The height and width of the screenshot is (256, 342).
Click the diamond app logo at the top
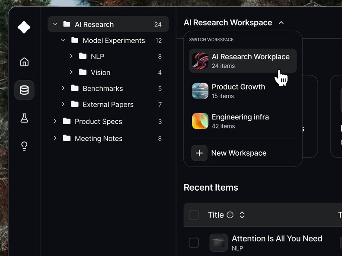[24, 27]
